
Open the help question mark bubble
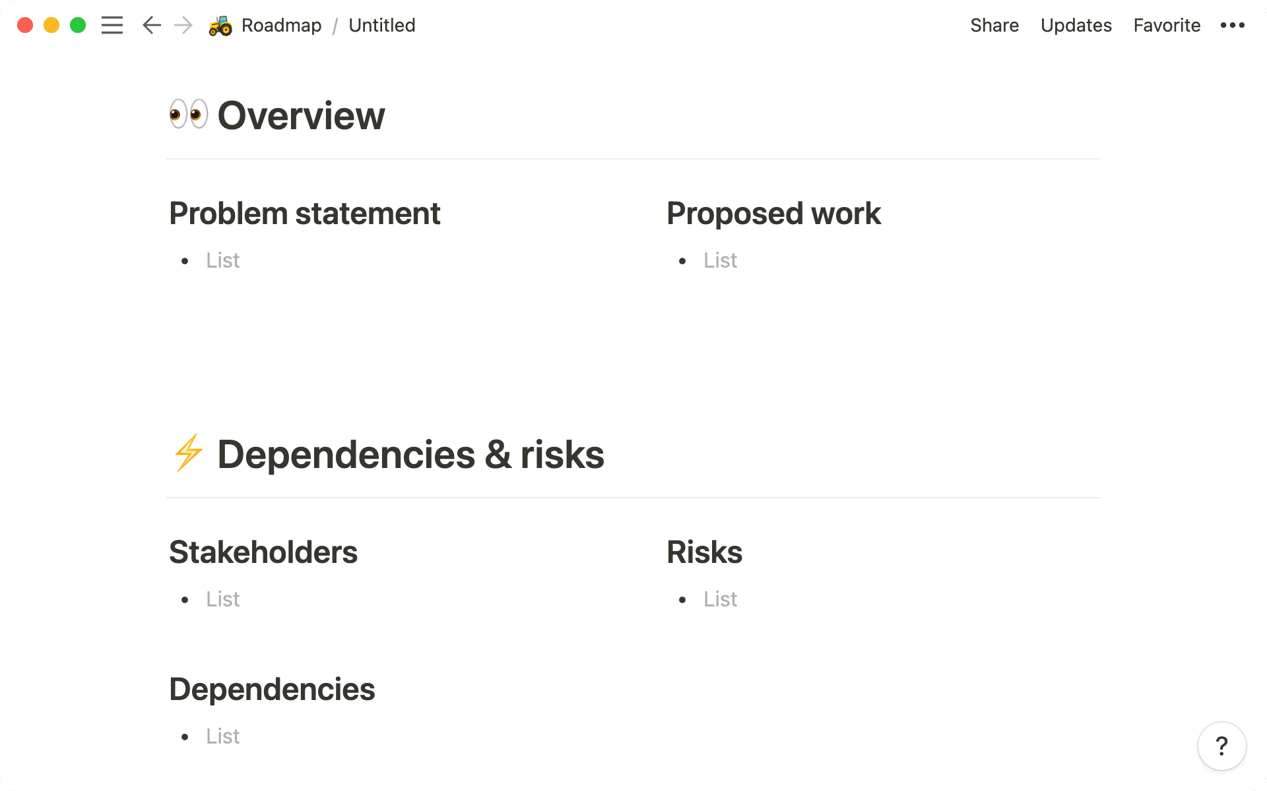pyautogui.click(x=1221, y=746)
